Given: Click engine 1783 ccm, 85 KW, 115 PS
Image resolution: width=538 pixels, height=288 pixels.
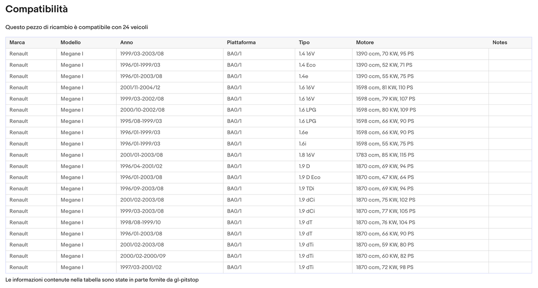Looking at the screenshot, I should tap(385, 155).
